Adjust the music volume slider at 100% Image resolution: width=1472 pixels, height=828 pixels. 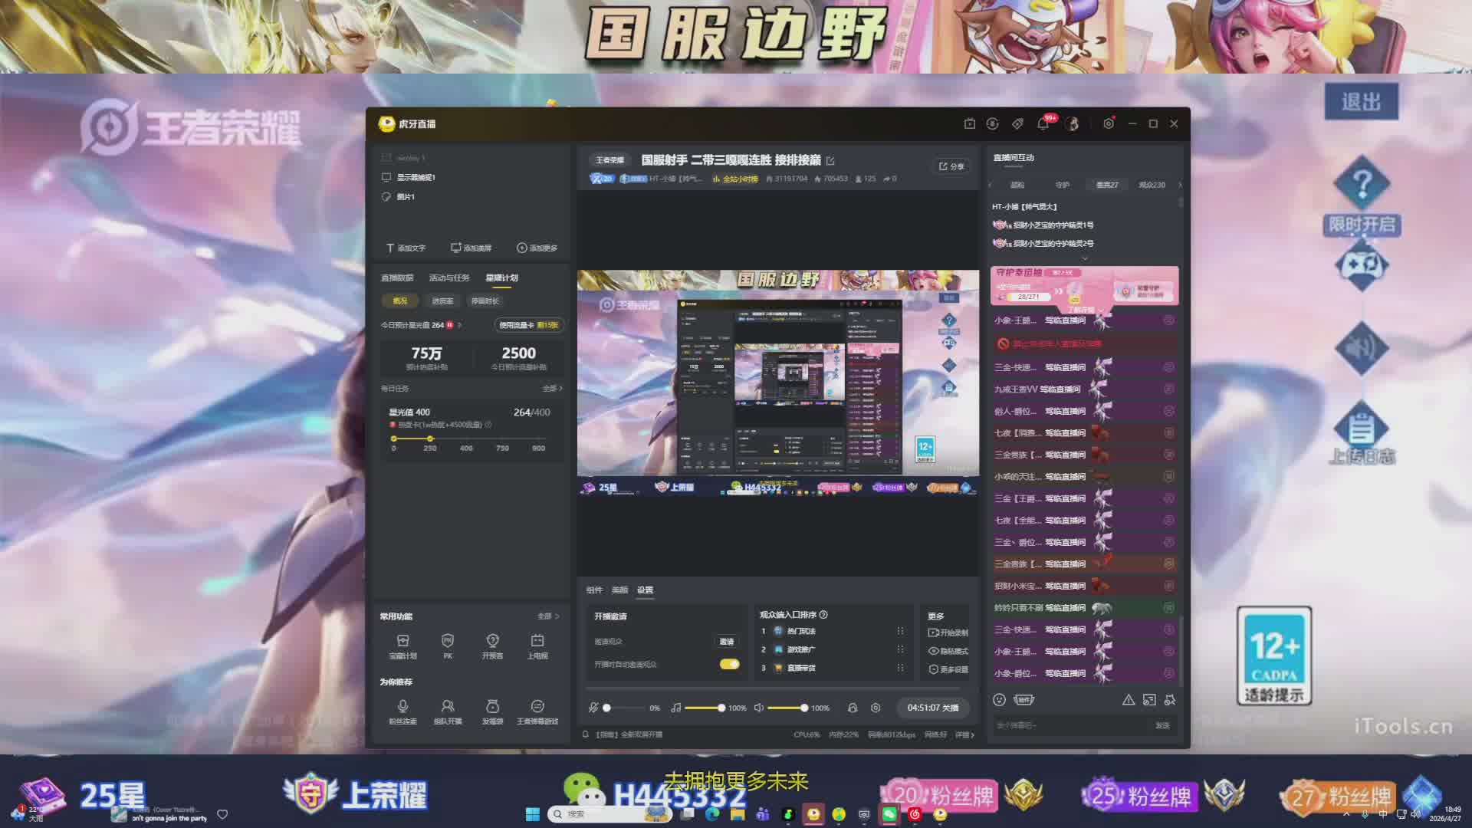721,708
